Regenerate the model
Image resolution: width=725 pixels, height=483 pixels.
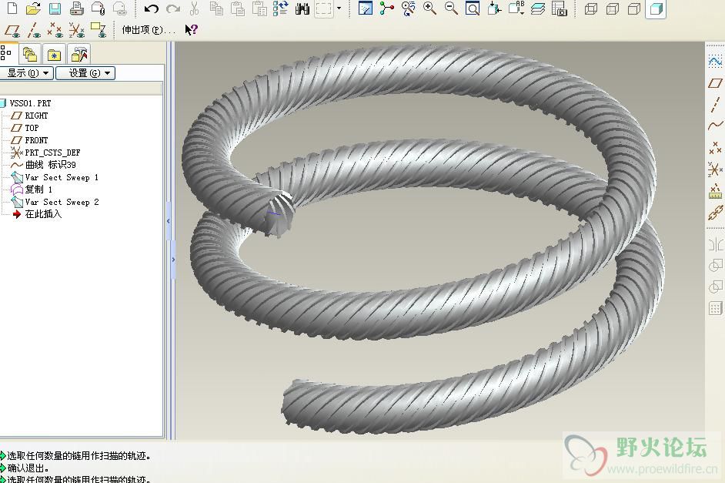tap(281, 8)
